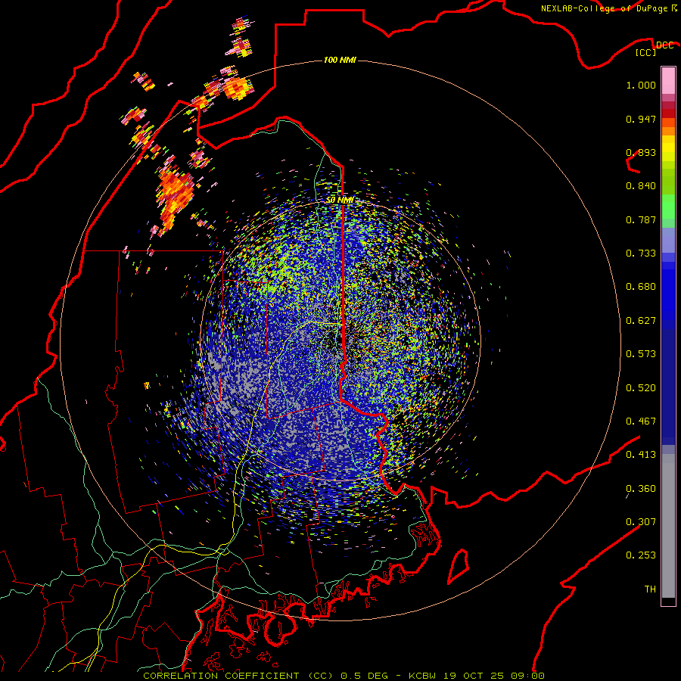
Task: Select the 0.787 scale value
Action: pos(641,219)
